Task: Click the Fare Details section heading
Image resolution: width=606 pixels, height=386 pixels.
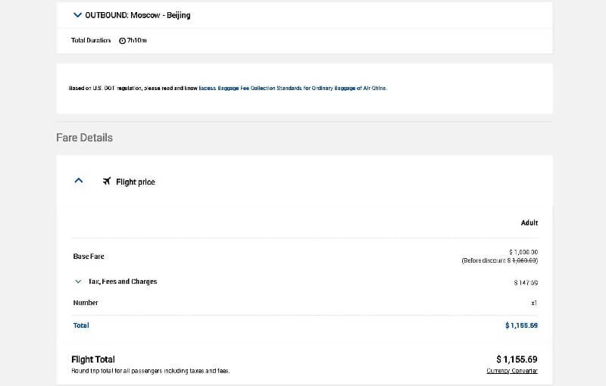Action: pos(84,138)
